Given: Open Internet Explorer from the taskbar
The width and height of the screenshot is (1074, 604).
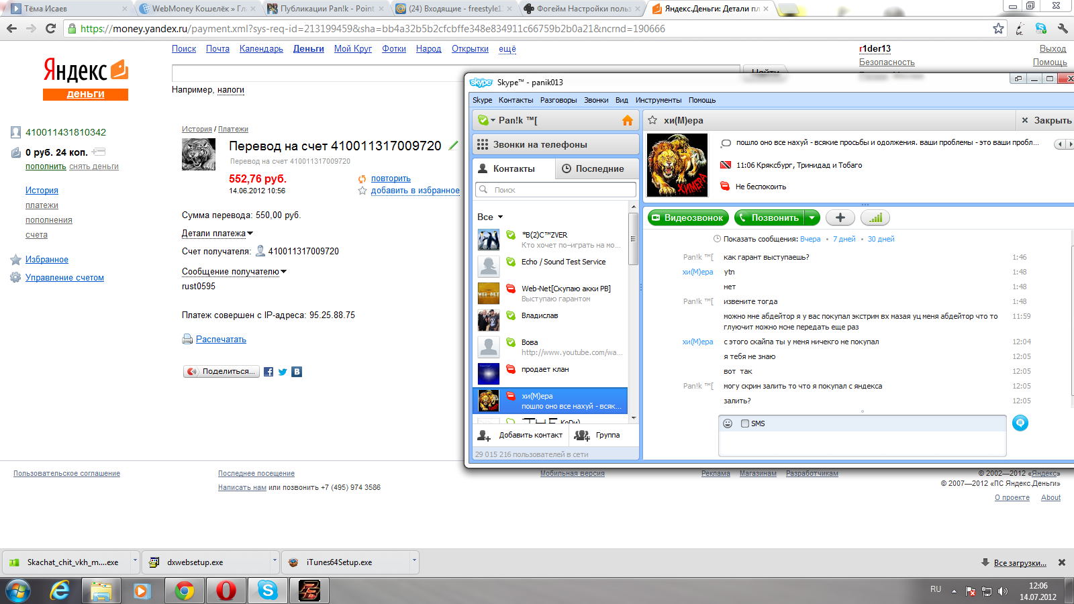Looking at the screenshot, I should click(x=60, y=591).
